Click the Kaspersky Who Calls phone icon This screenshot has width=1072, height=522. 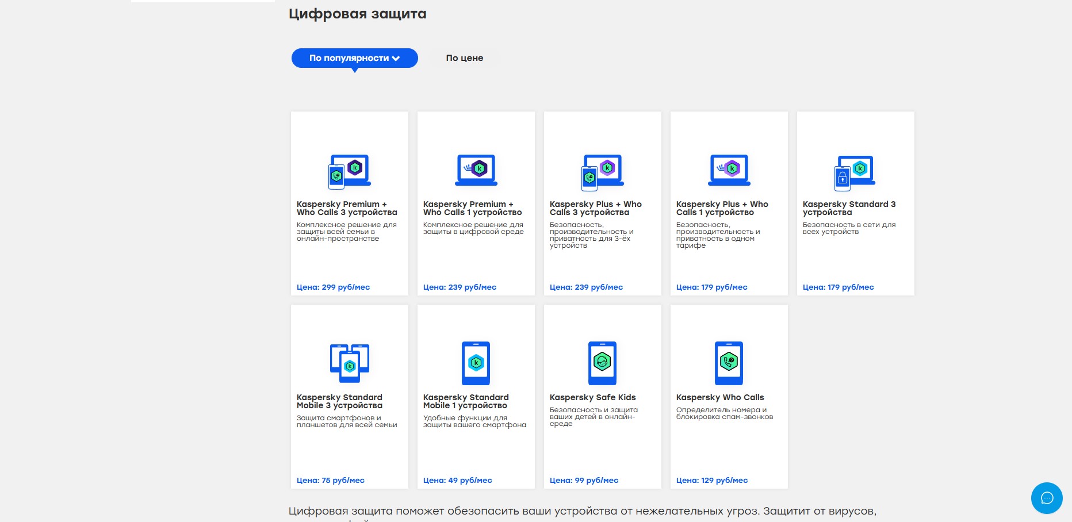729,363
